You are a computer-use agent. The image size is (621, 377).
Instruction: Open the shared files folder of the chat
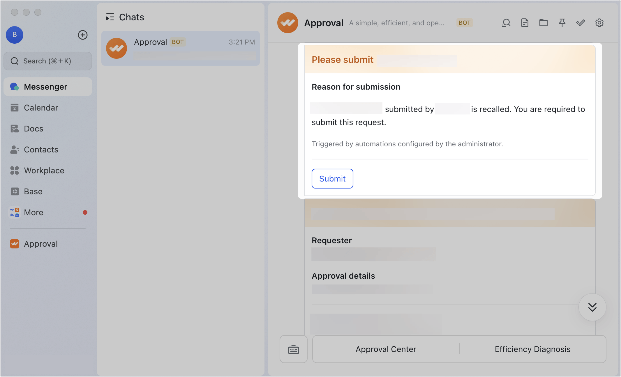tap(544, 23)
